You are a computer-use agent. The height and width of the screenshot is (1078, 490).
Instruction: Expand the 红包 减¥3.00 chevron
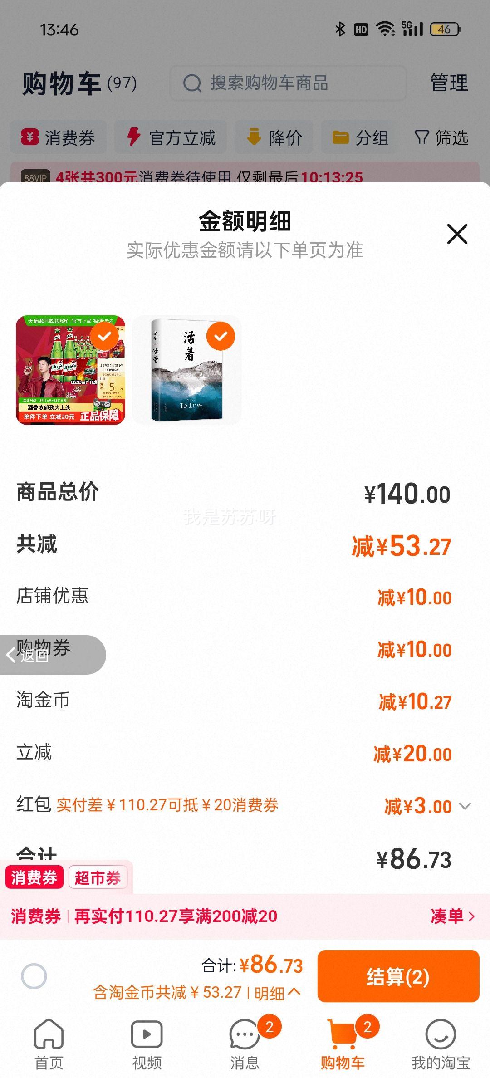[465, 806]
